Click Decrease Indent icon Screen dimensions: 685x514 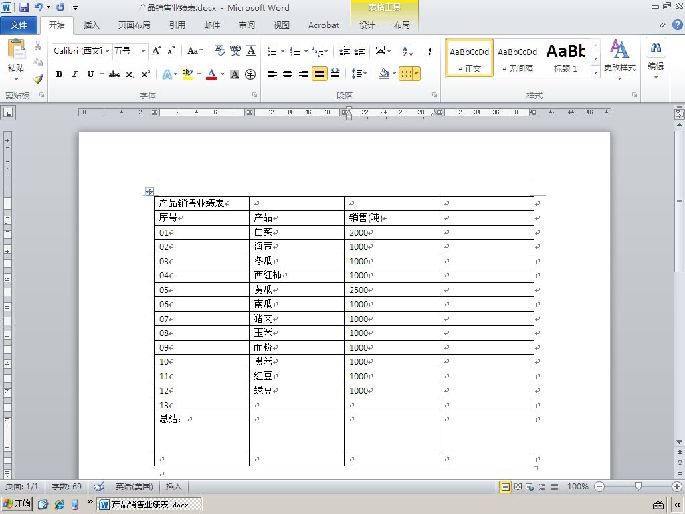pyautogui.click(x=345, y=51)
